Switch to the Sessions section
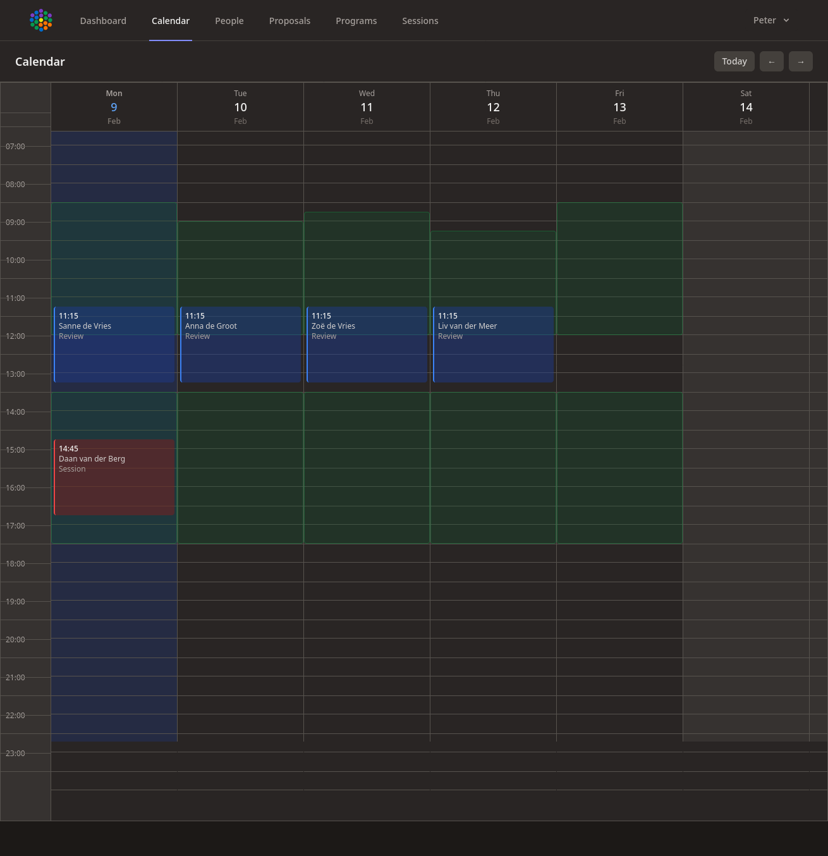 point(420,20)
